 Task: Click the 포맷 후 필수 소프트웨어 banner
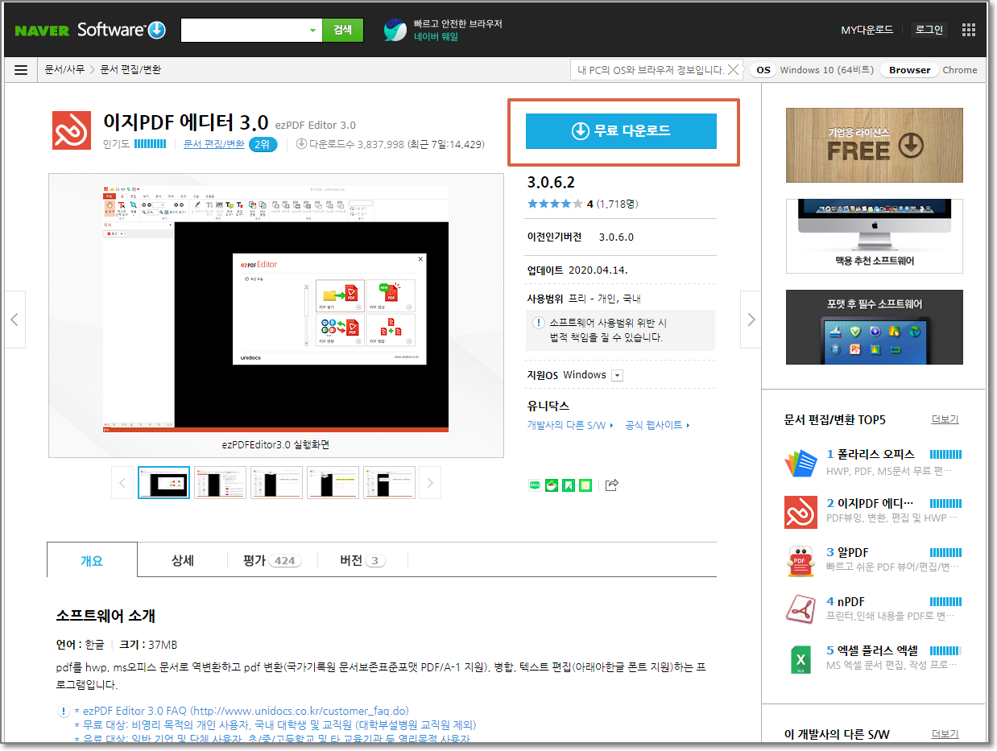[x=874, y=327]
